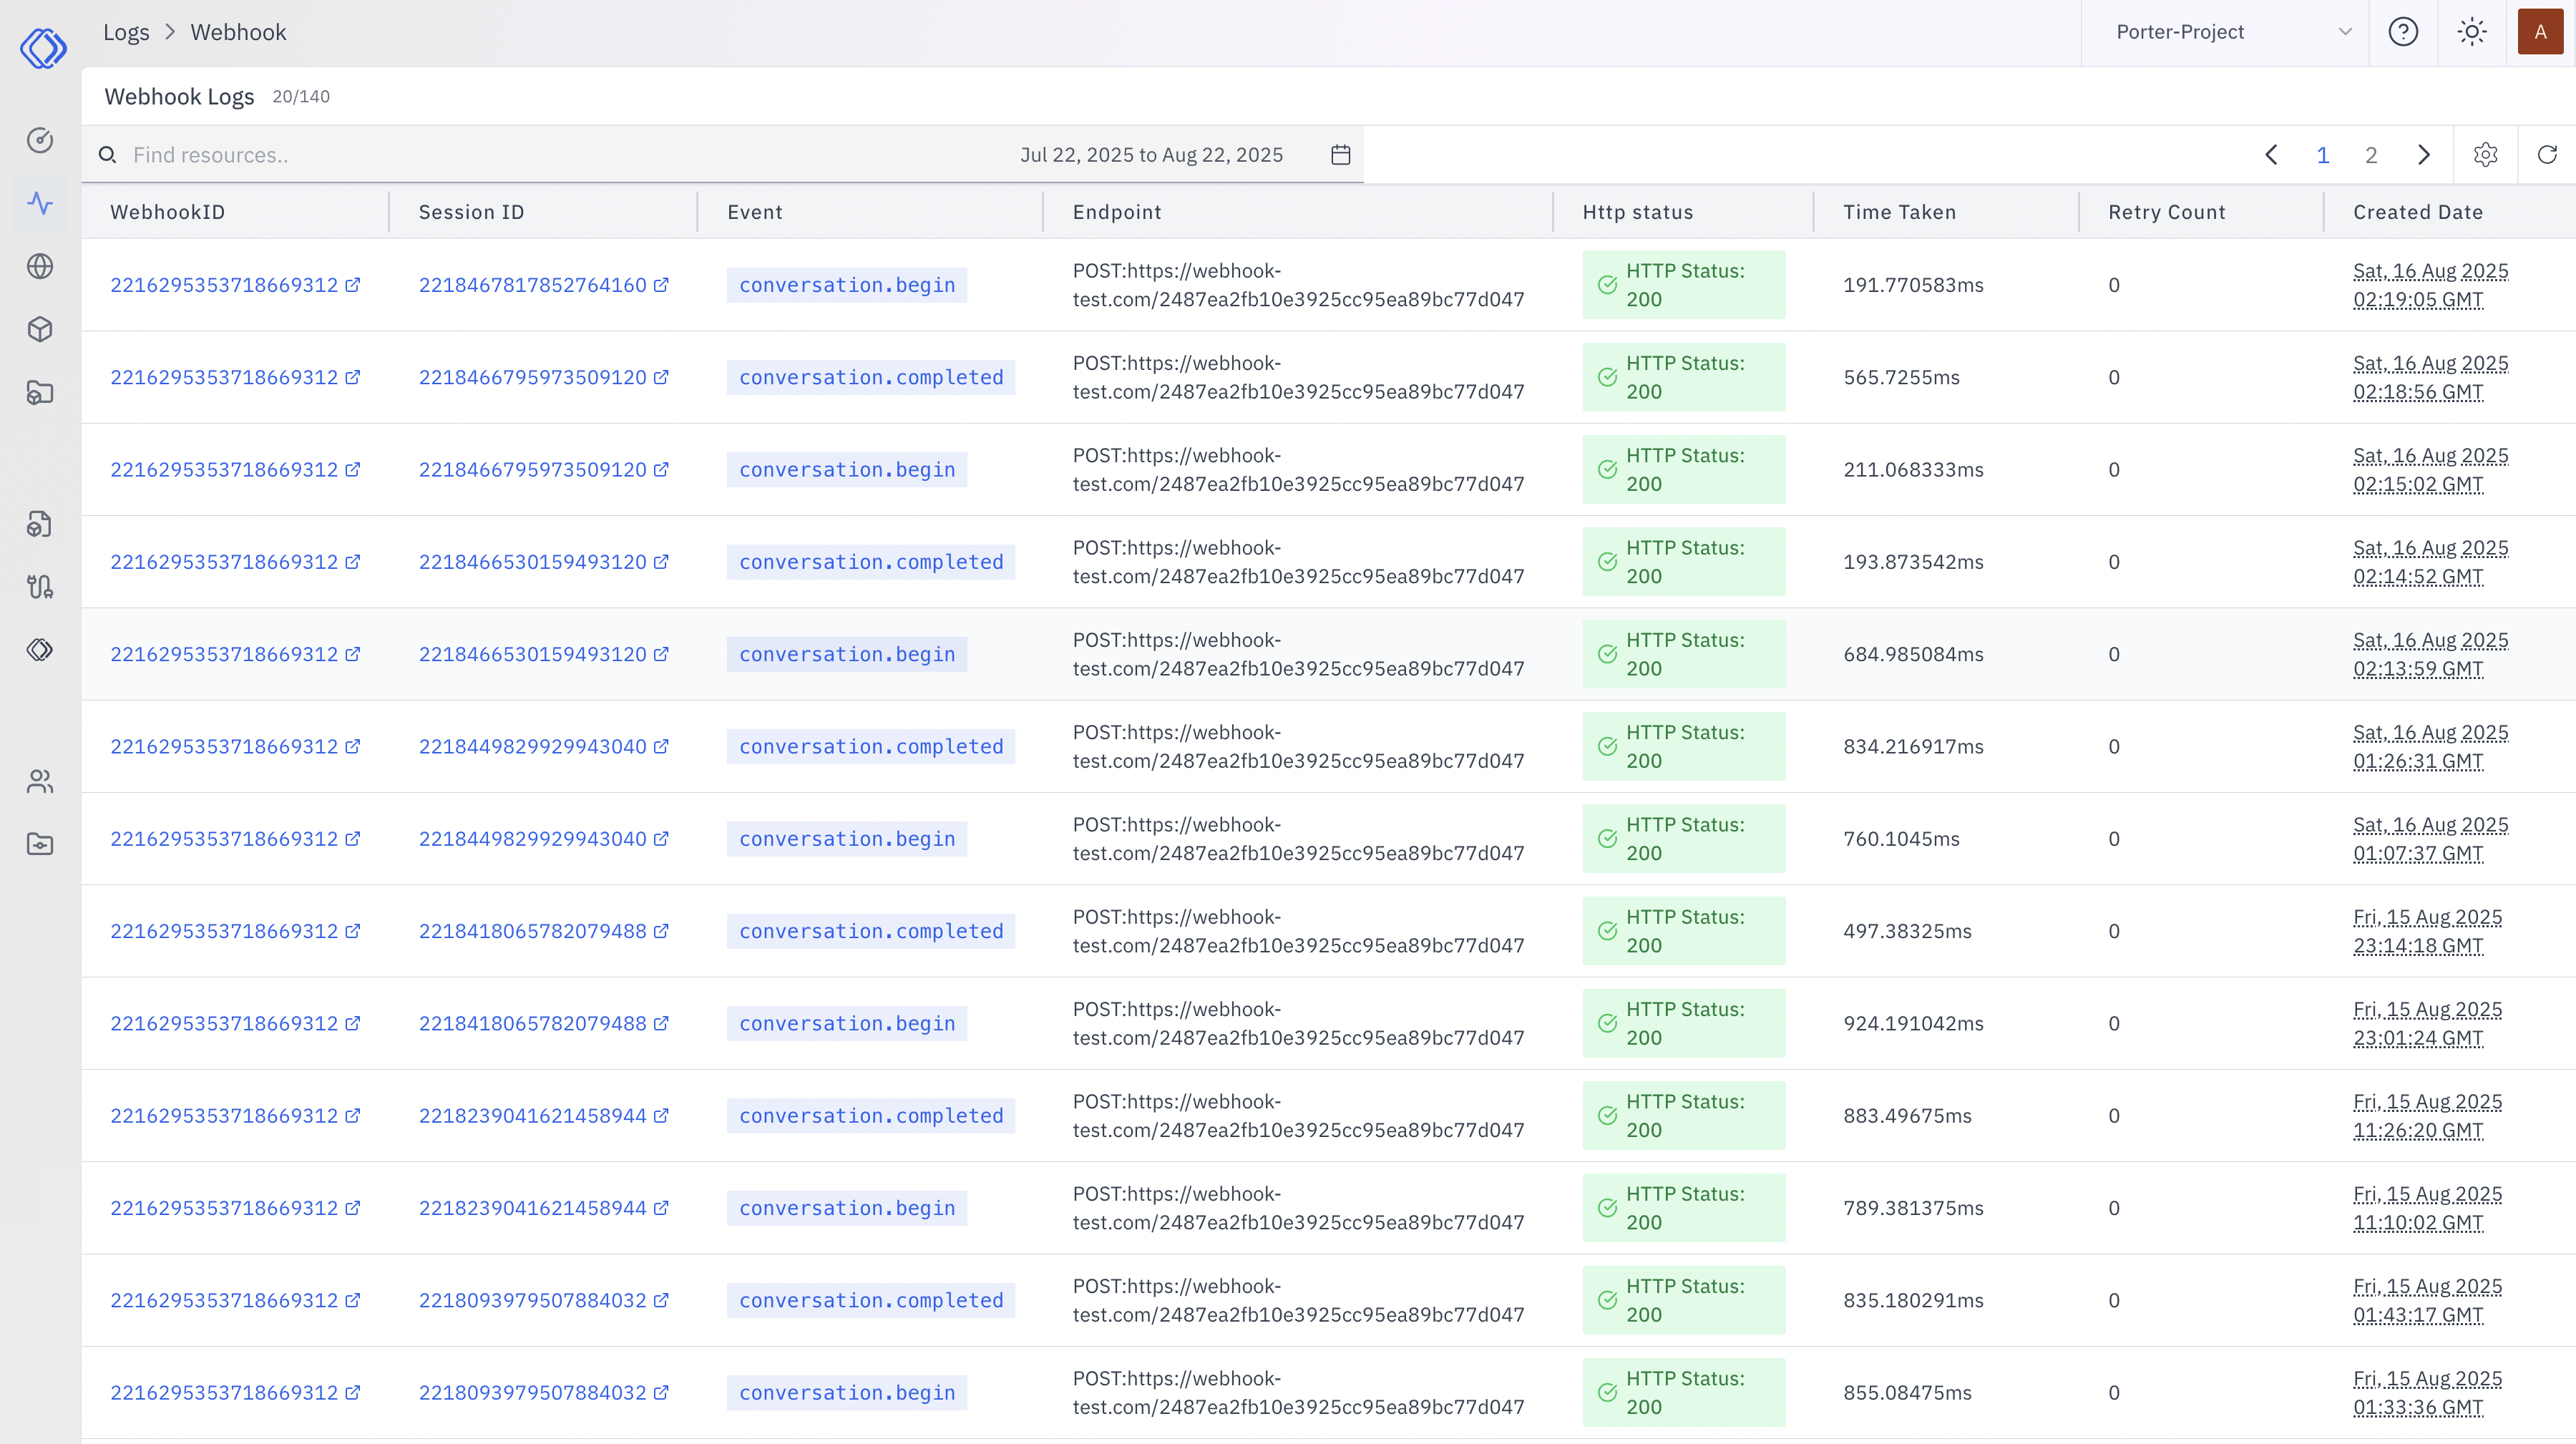Click the gauge/dashboard icon at sidebar top
2576x1444 pixels.
(x=40, y=140)
